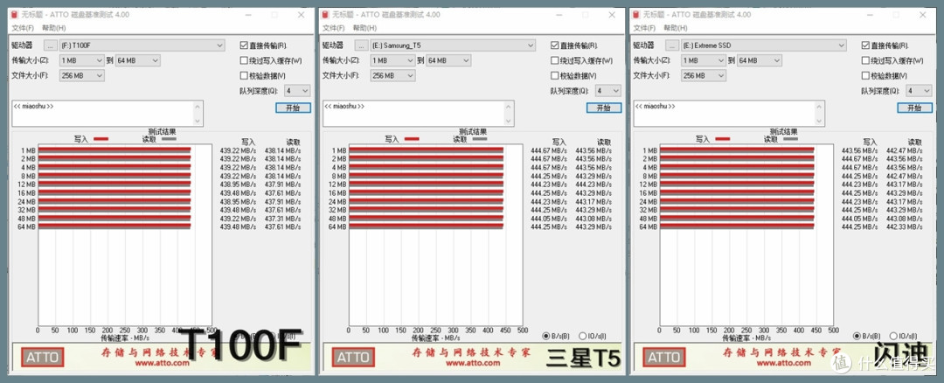
Task: Minimize the T100F ATTO window
Action: 246,15
